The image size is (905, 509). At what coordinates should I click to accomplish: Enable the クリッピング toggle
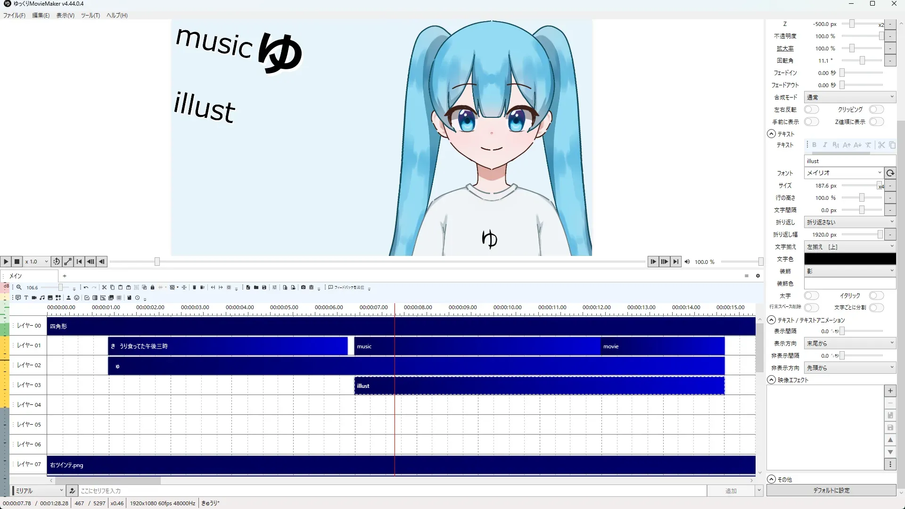(876, 109)
